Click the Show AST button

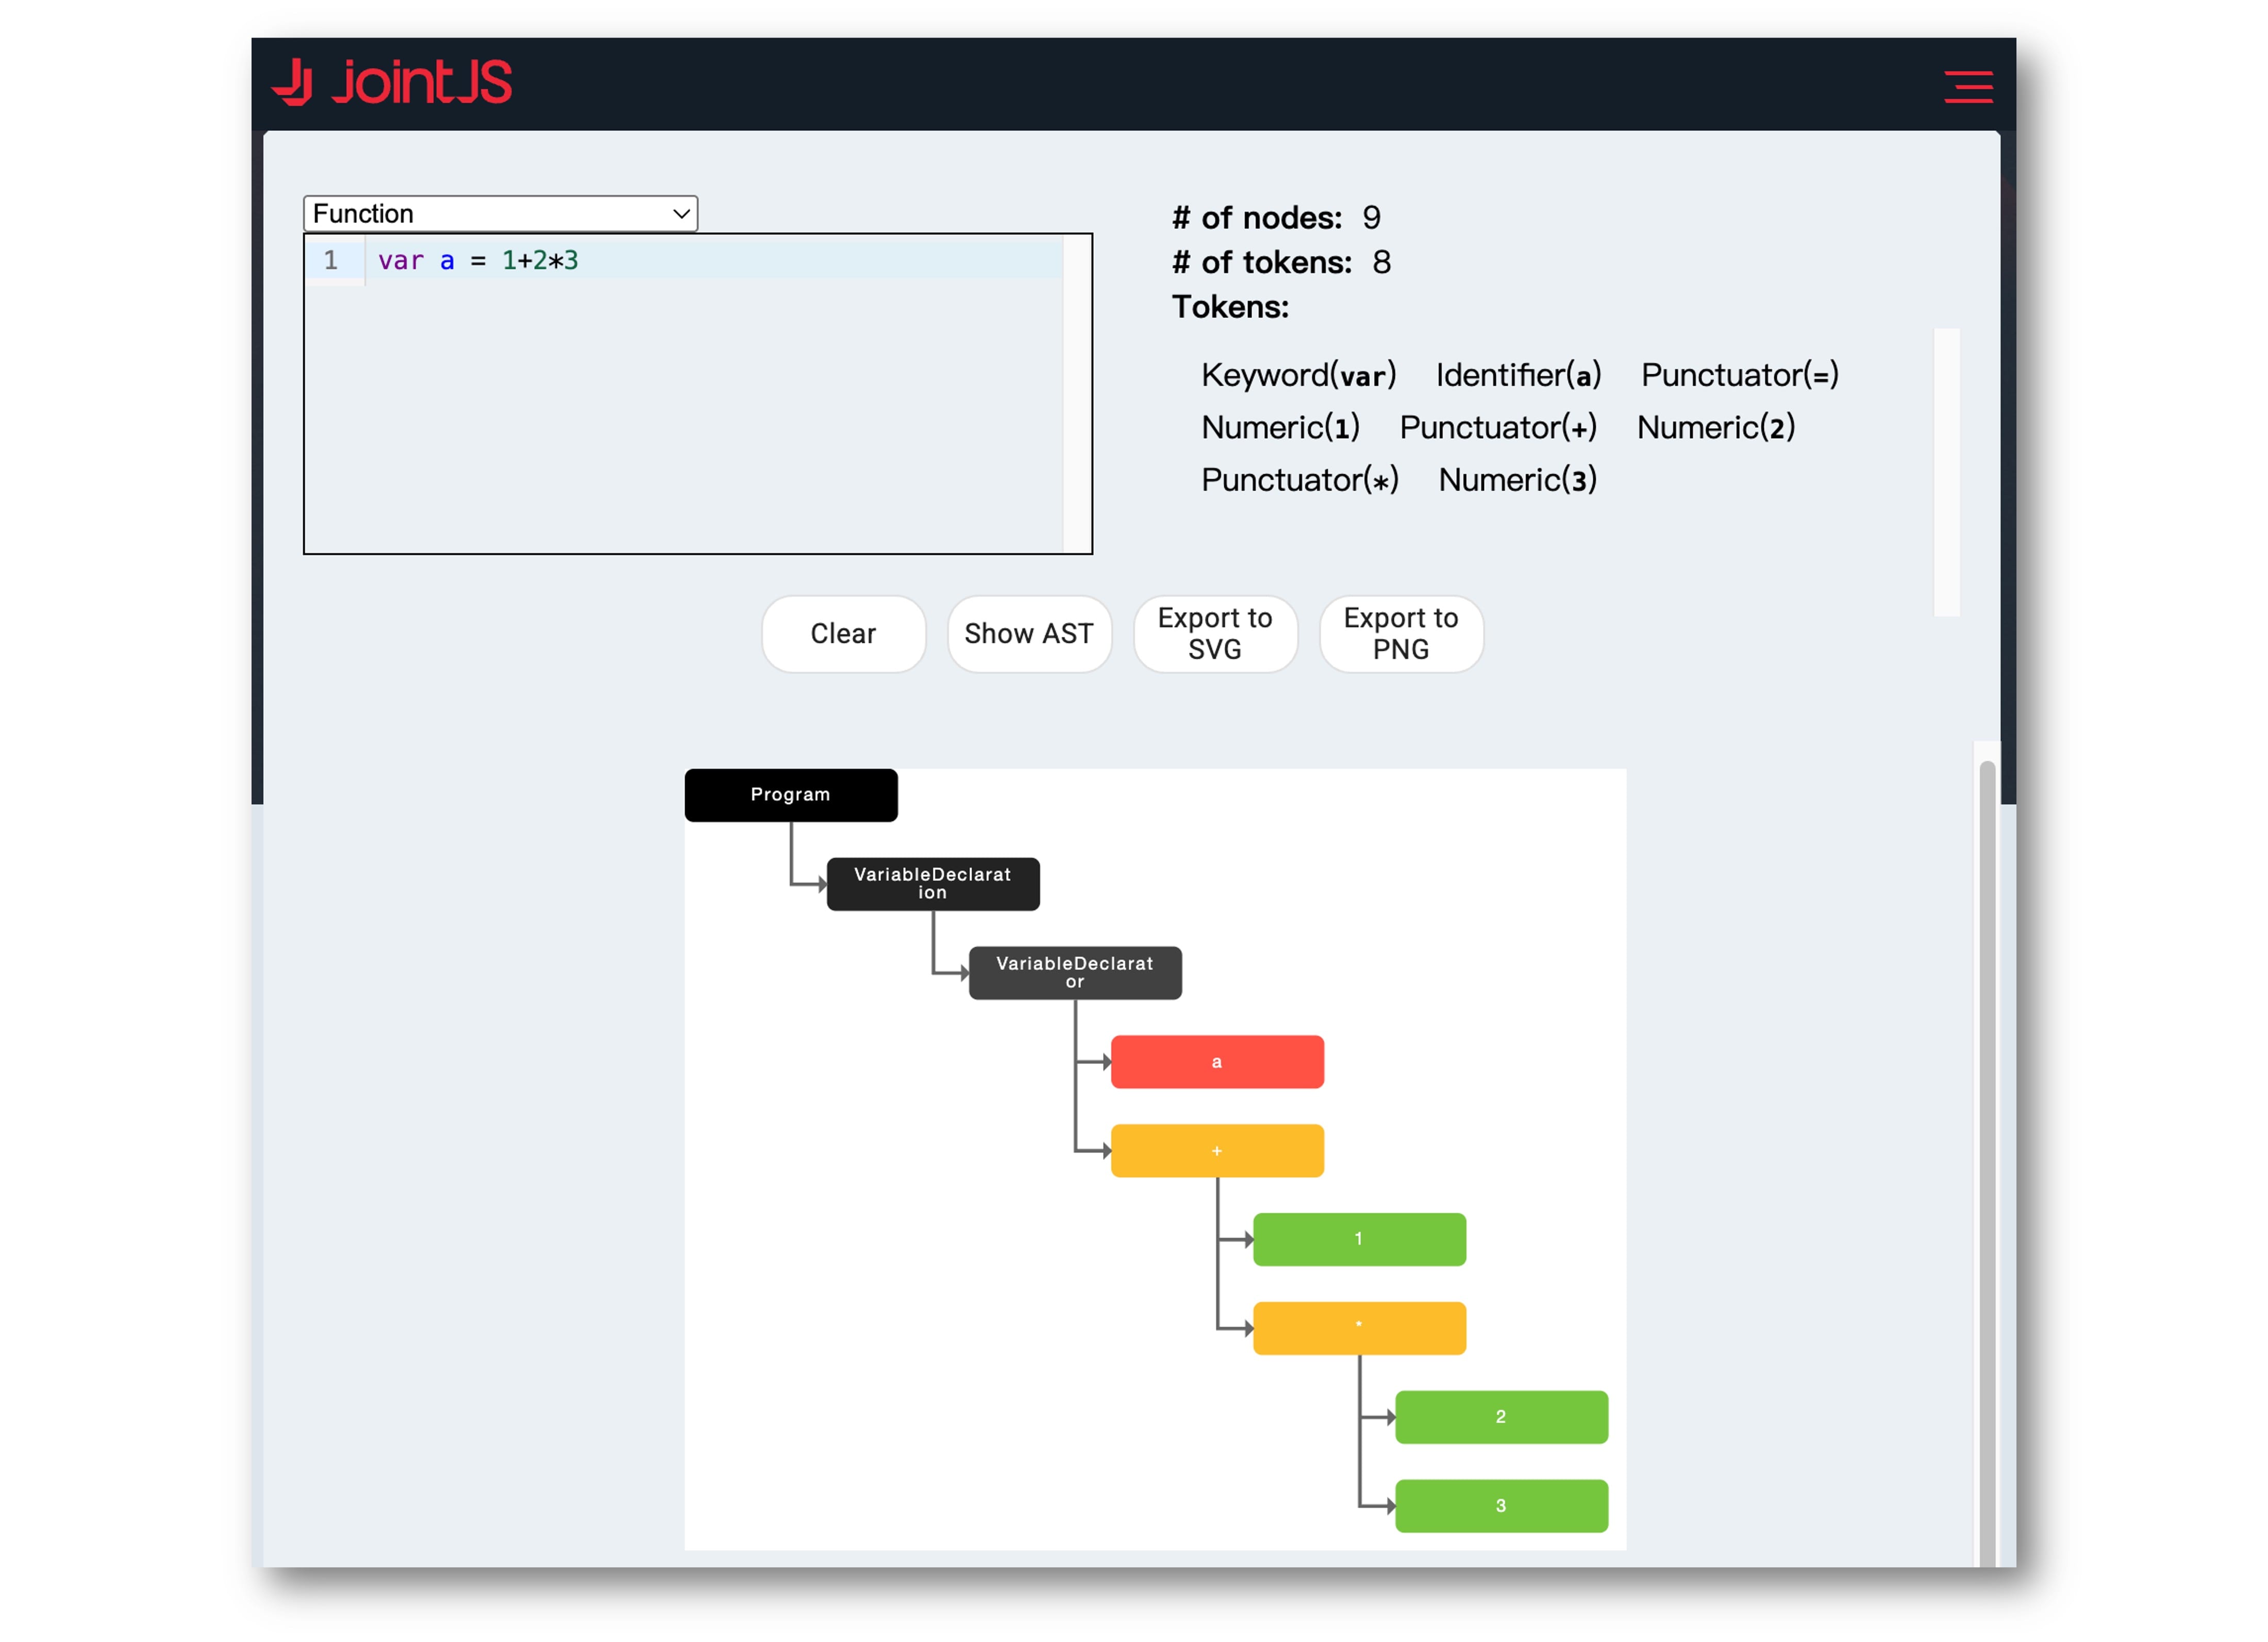click(x=1029, y=634)
